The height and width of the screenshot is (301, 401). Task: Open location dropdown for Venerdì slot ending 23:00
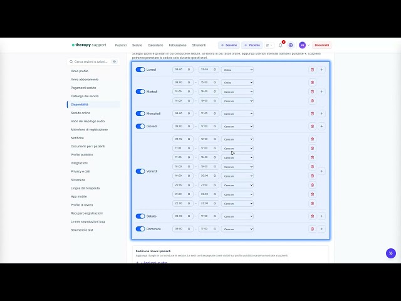click(237, 203)
